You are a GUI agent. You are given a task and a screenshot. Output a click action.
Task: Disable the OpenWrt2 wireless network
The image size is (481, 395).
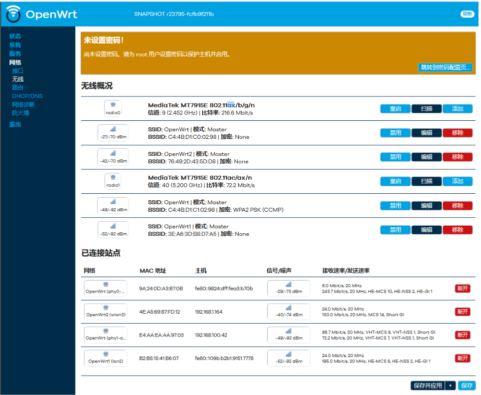(395, 157)
